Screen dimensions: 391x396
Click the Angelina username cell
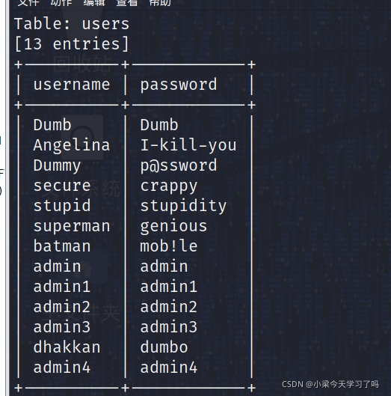[x=72, y=146]
